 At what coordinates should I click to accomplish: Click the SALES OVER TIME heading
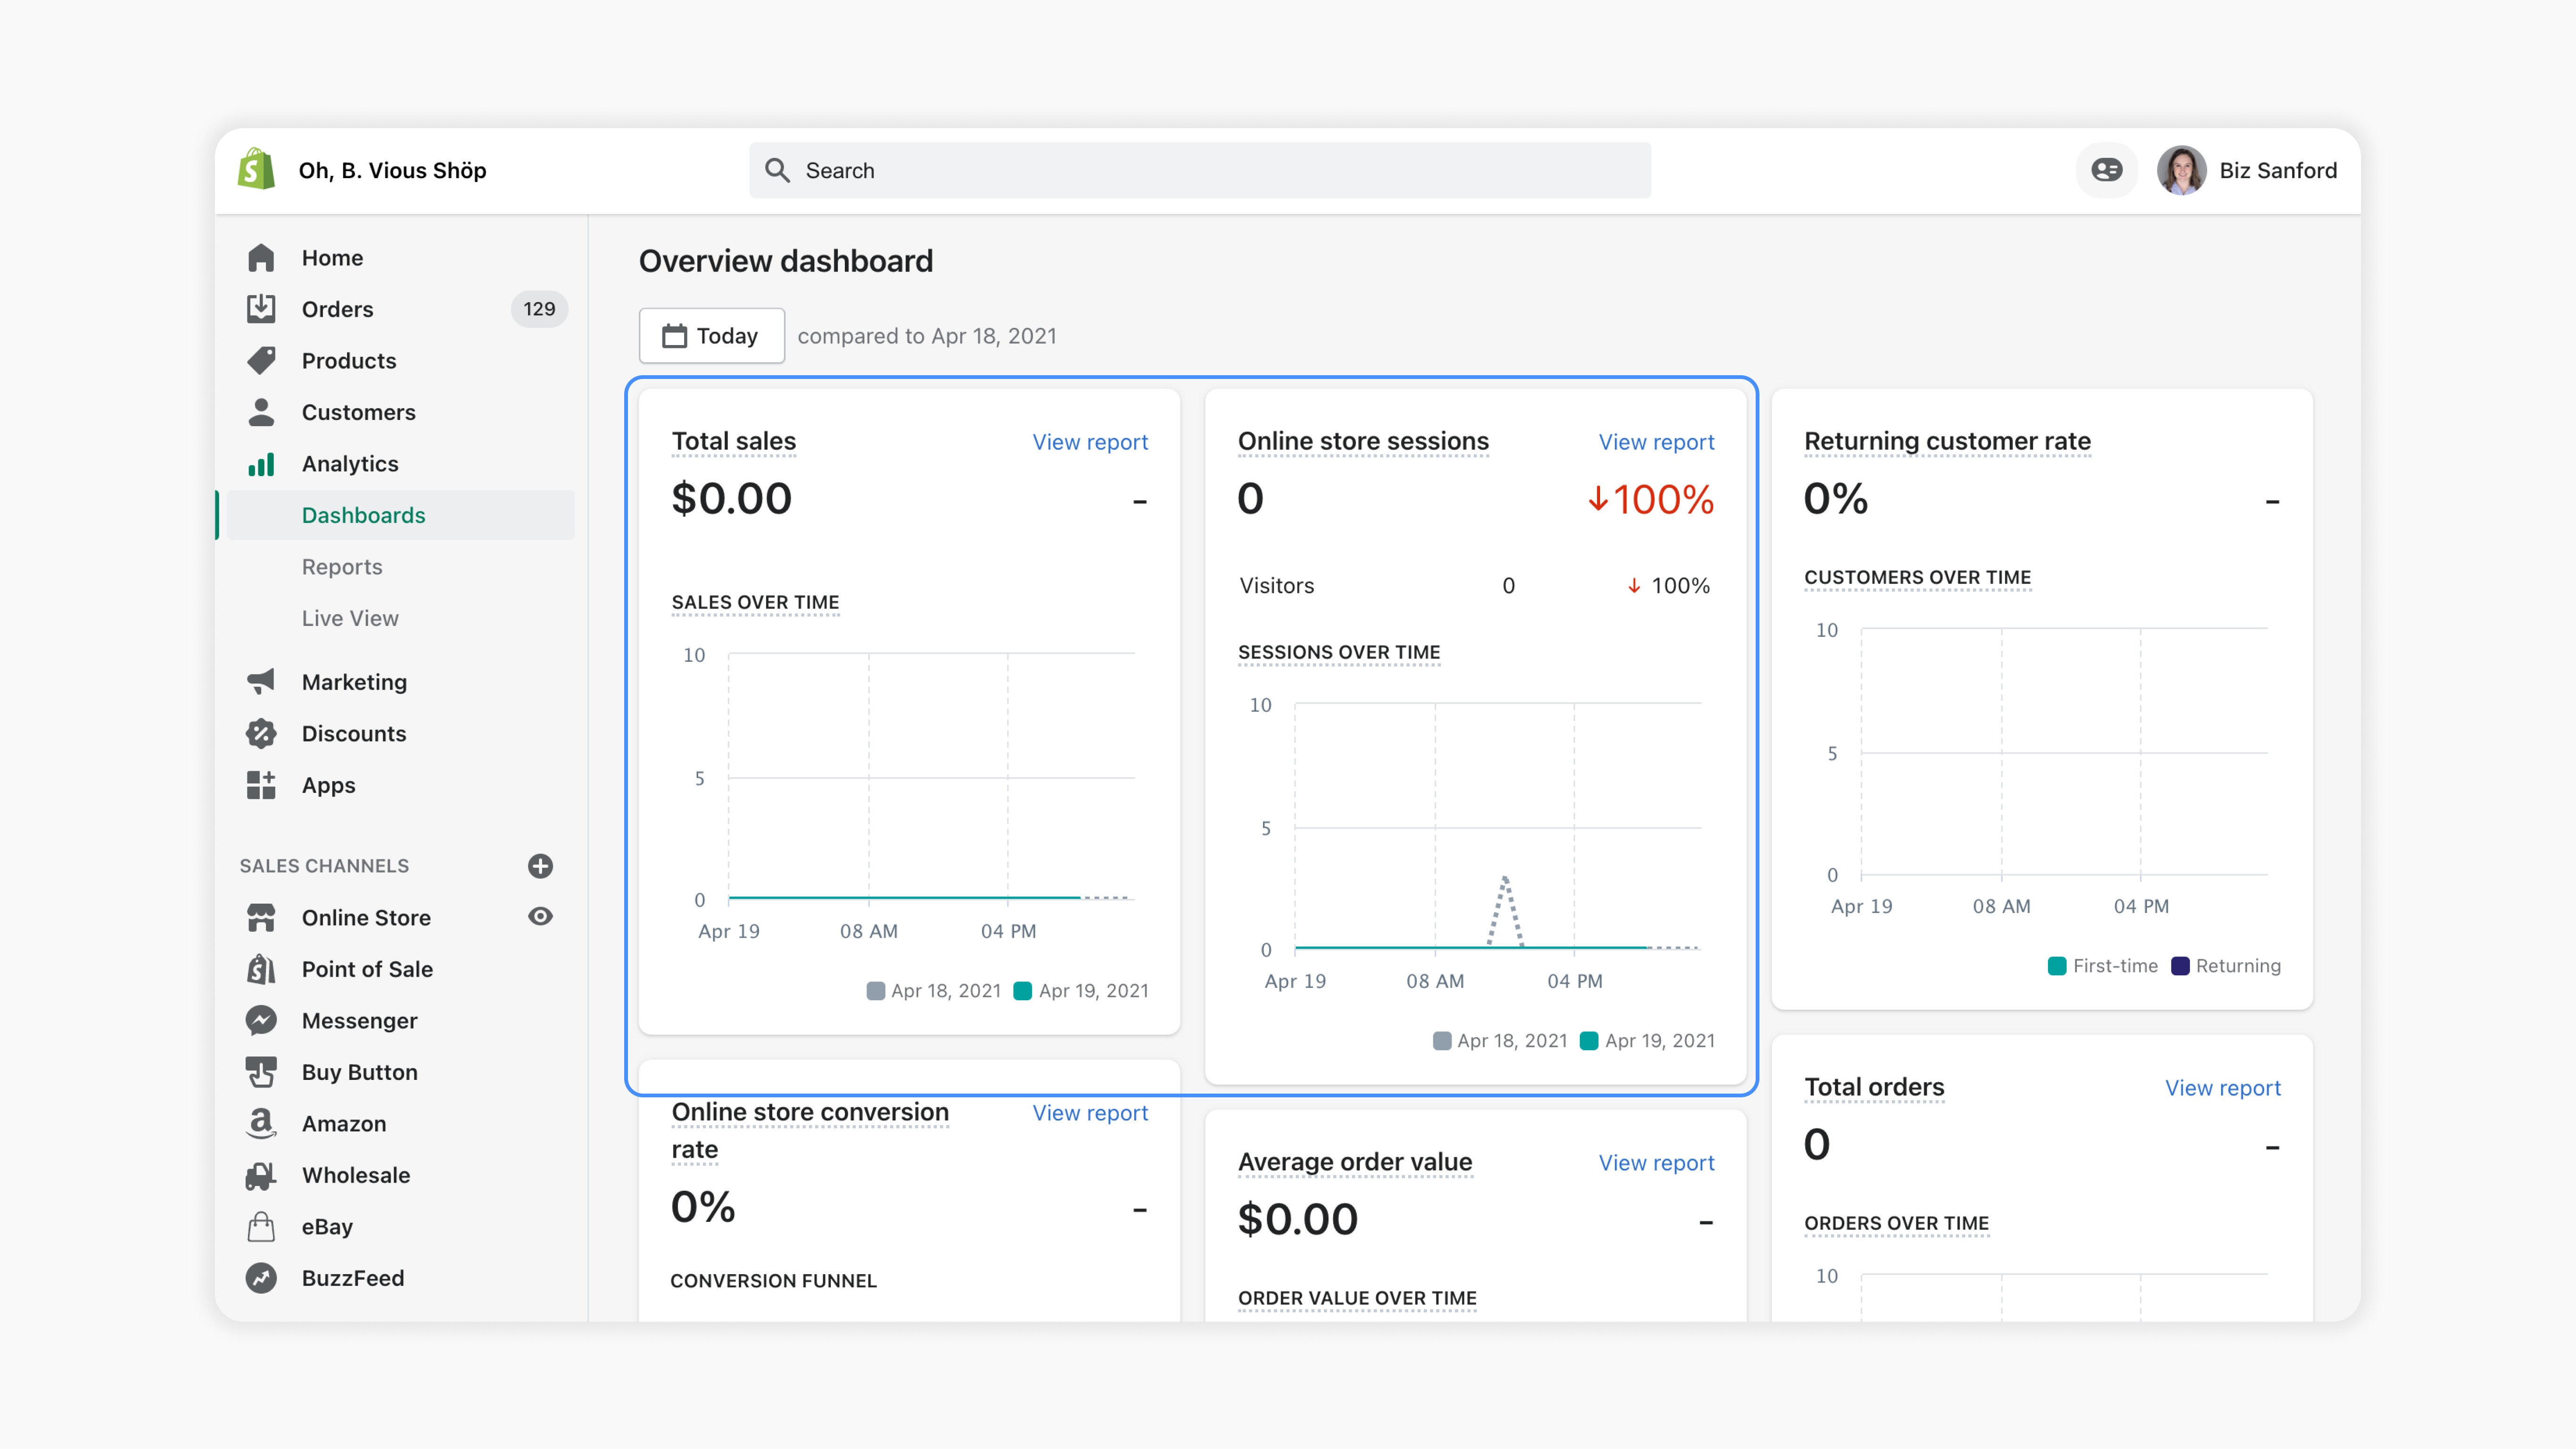tap(755, 602)
